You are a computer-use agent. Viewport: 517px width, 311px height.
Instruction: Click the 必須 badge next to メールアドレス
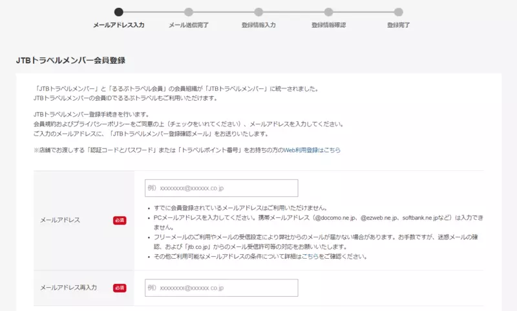tap(120, 220)
